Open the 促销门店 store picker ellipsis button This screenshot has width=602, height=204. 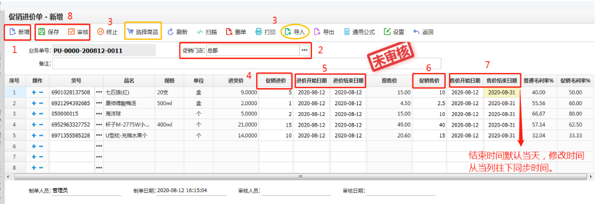coord(304,50)
